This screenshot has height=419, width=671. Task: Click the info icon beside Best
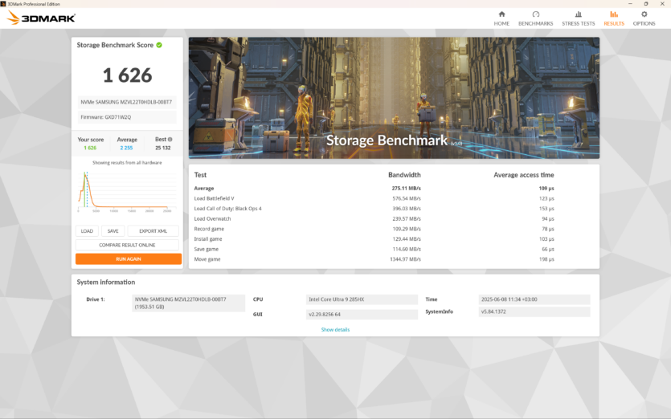pyautogui.click(x=170, y=140)
